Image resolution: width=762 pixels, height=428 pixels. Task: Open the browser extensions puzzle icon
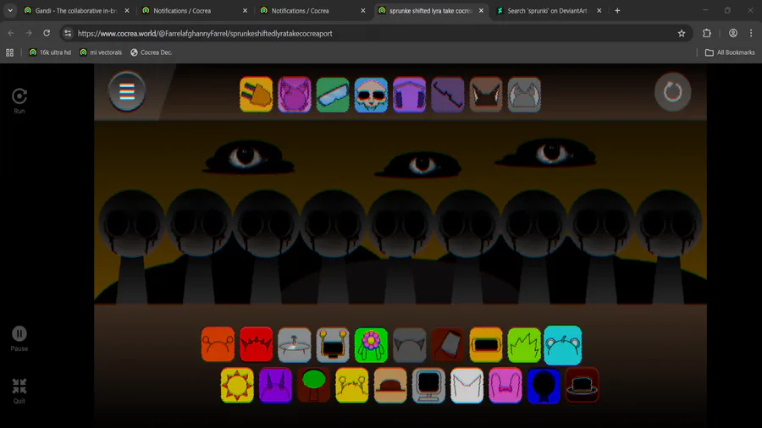pos(707,34)
